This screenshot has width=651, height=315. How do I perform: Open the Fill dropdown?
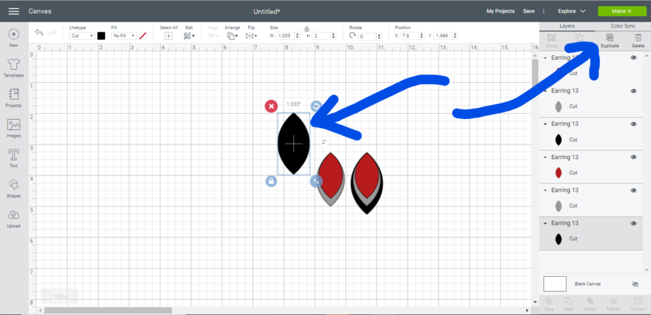tap(124, 36)
